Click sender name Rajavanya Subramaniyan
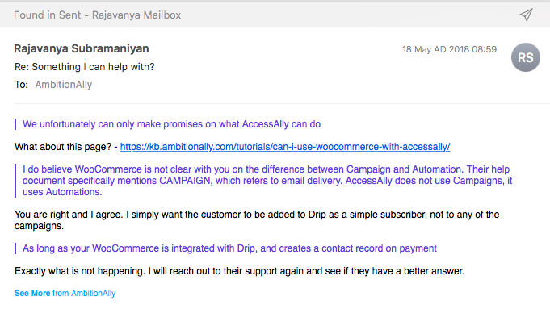The width and height of the screenshot is (550, 309). click(82, 48)
